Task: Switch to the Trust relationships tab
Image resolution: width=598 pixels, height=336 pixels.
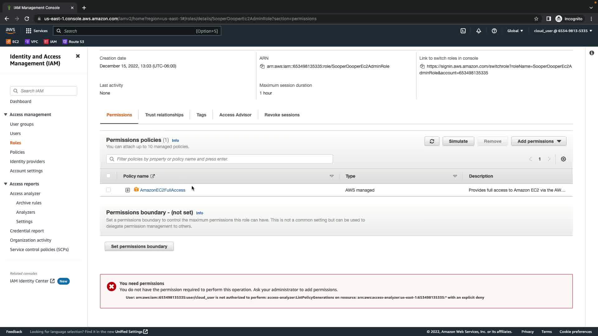Action: coord(164,115)
